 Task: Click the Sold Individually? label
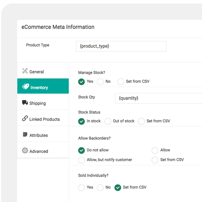click(93, 175)
